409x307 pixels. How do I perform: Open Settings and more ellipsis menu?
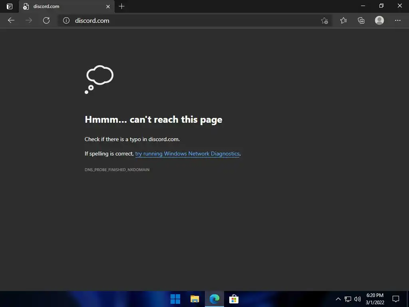click(397, 20)
